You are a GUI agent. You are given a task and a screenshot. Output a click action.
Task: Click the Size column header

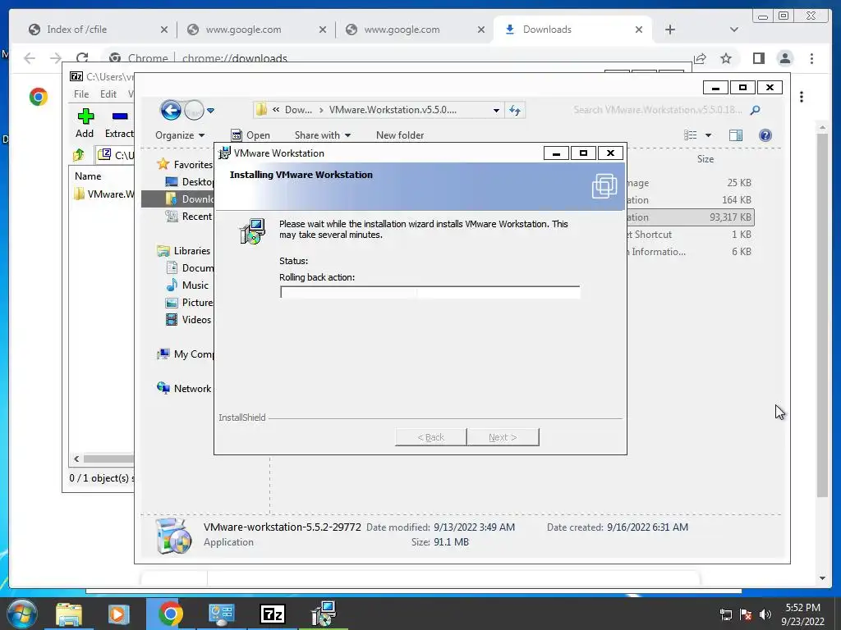click(705, 159)
